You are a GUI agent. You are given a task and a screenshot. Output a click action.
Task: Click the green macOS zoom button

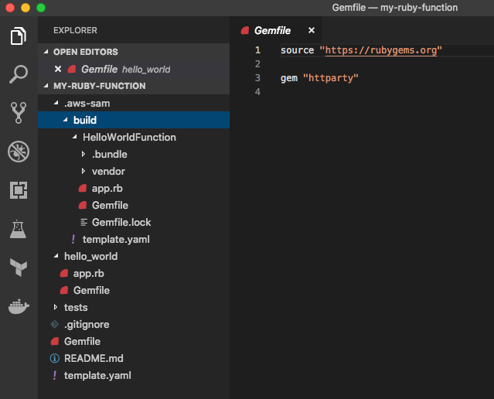click(41, 8)
